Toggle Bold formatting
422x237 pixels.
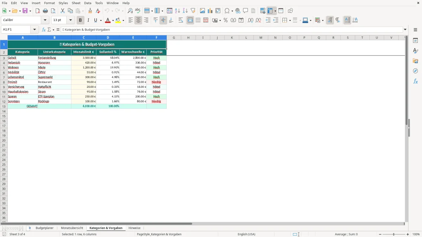(x=81, y=20)
